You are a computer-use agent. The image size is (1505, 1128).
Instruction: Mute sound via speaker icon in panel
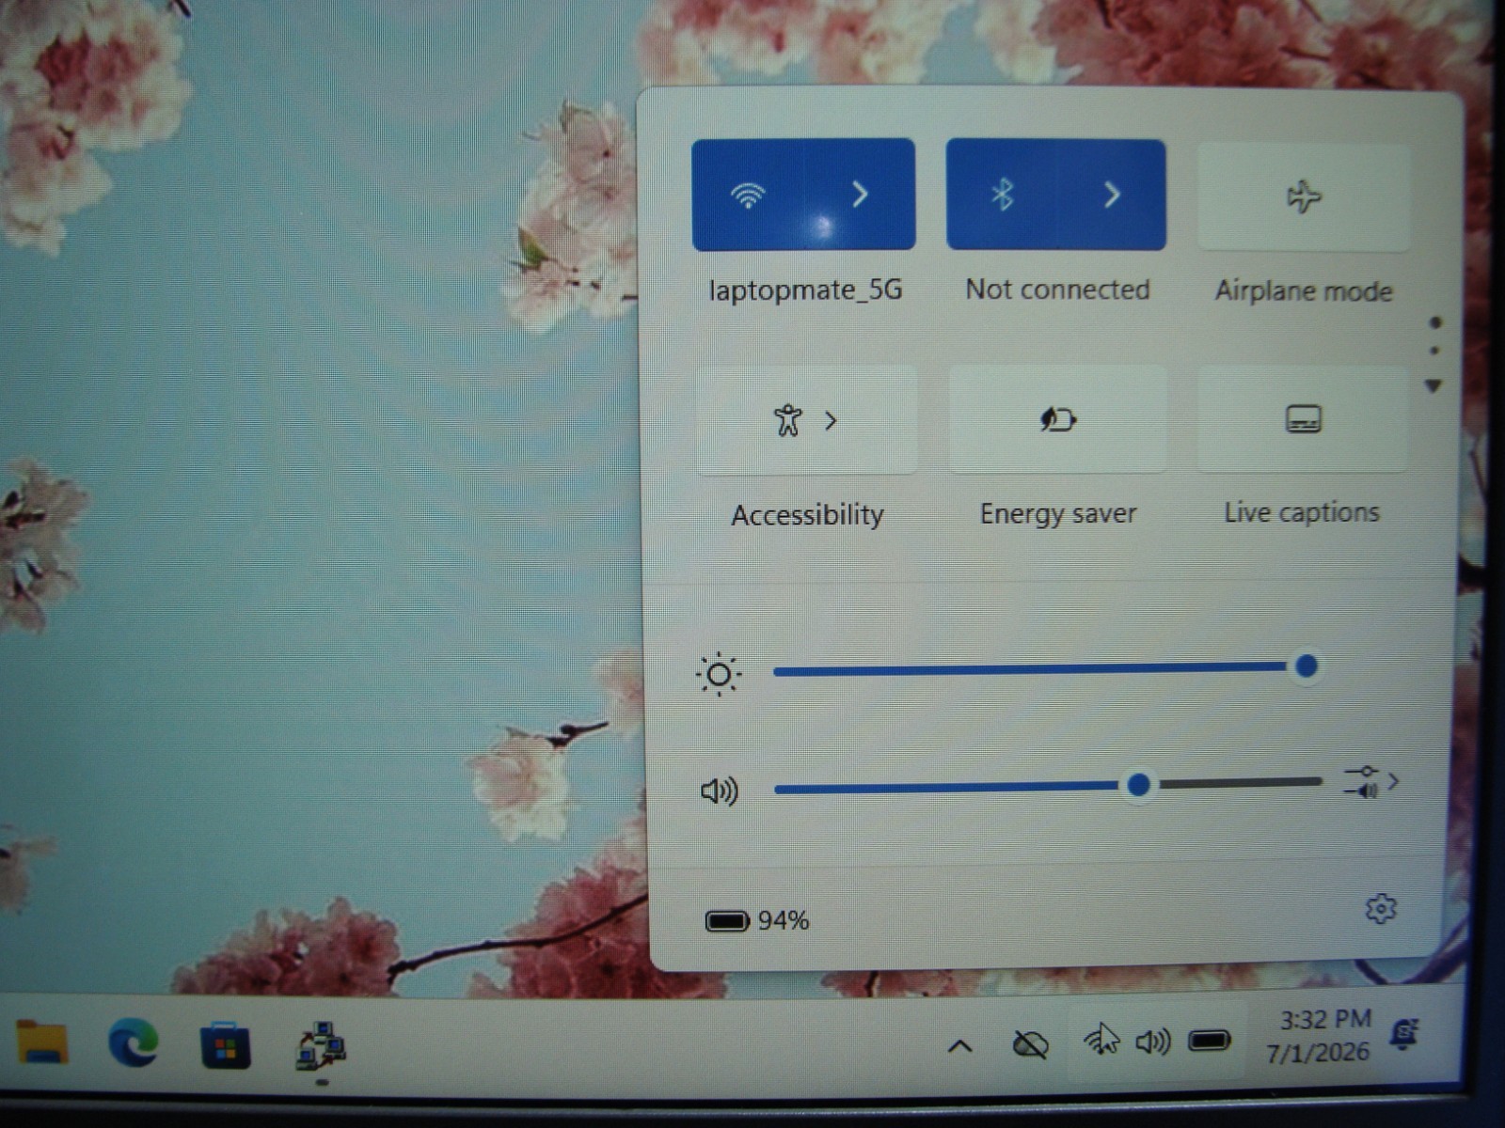(x=720, y=791)
